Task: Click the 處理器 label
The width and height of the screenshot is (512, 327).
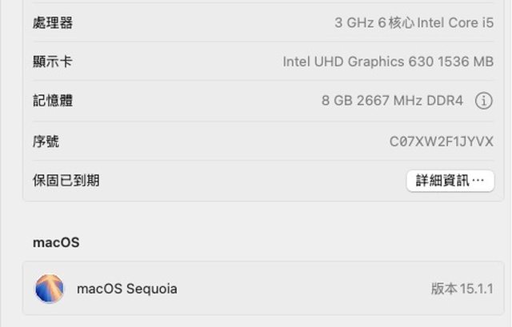Action: pos(53,23)
